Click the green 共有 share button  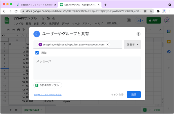[153, 20]
